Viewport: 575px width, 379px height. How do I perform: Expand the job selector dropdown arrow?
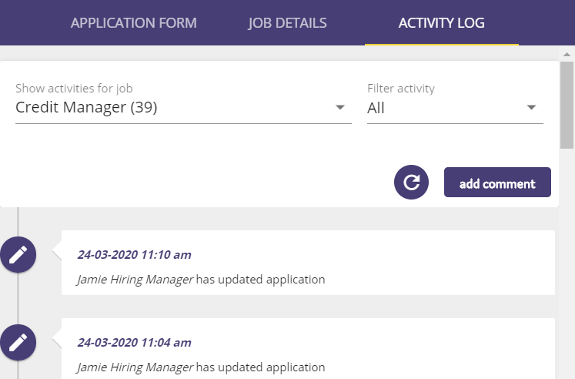point(340,107)
